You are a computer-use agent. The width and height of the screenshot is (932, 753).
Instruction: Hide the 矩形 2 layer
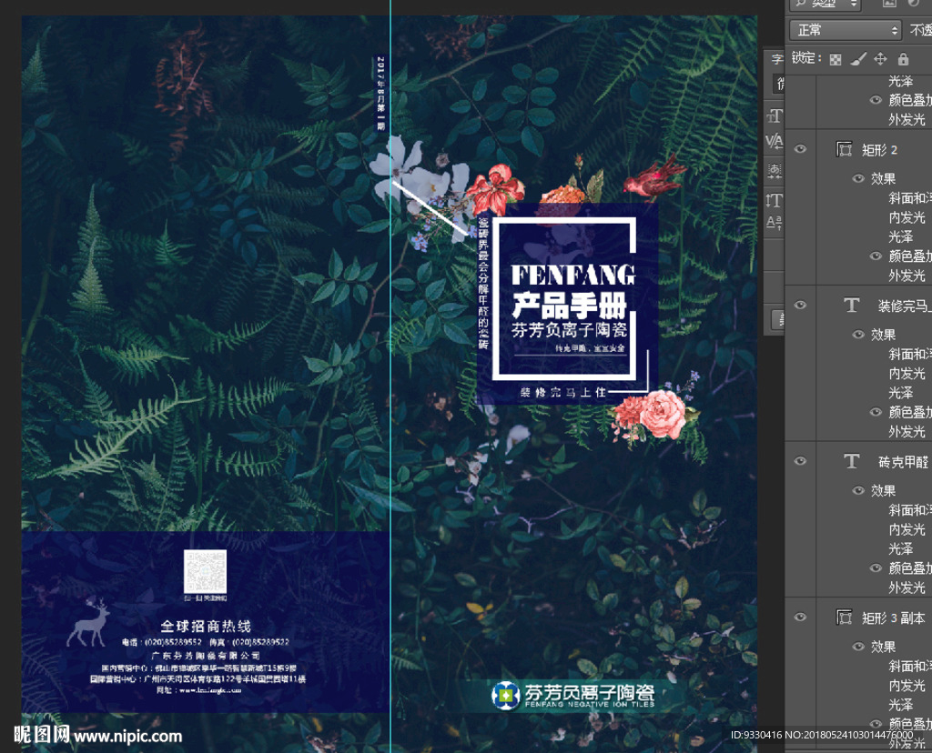pyautogui.click(x=800, y=149)
